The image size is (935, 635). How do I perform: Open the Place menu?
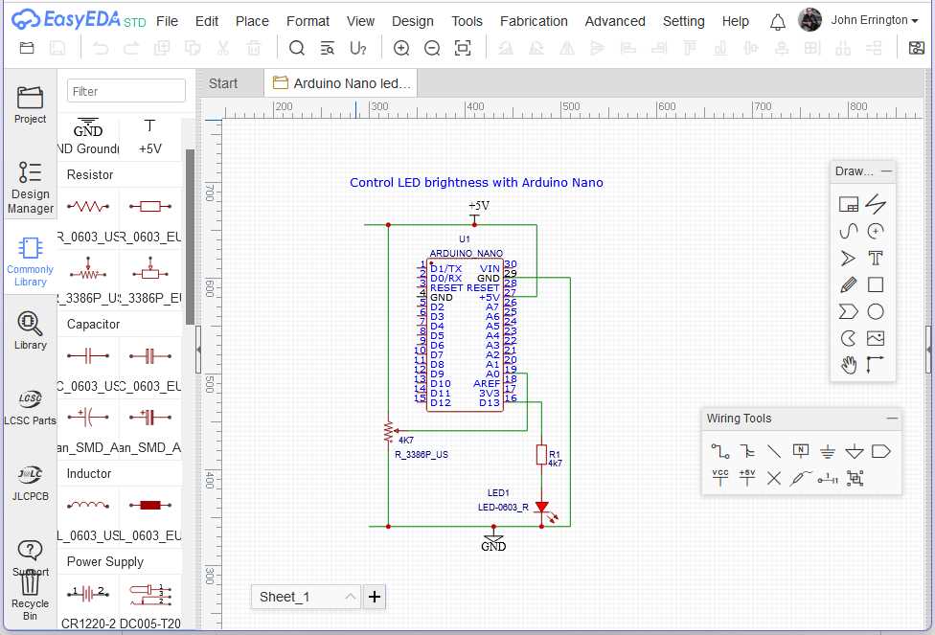pyautogui.click(x=252, y=21)
